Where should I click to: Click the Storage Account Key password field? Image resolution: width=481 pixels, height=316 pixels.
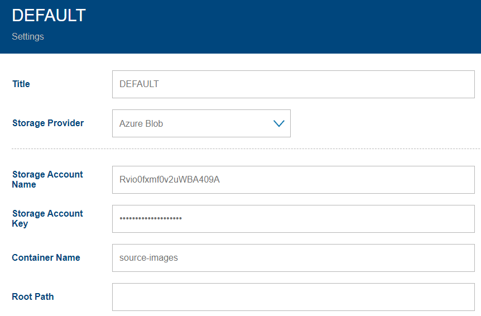(293, 219)
